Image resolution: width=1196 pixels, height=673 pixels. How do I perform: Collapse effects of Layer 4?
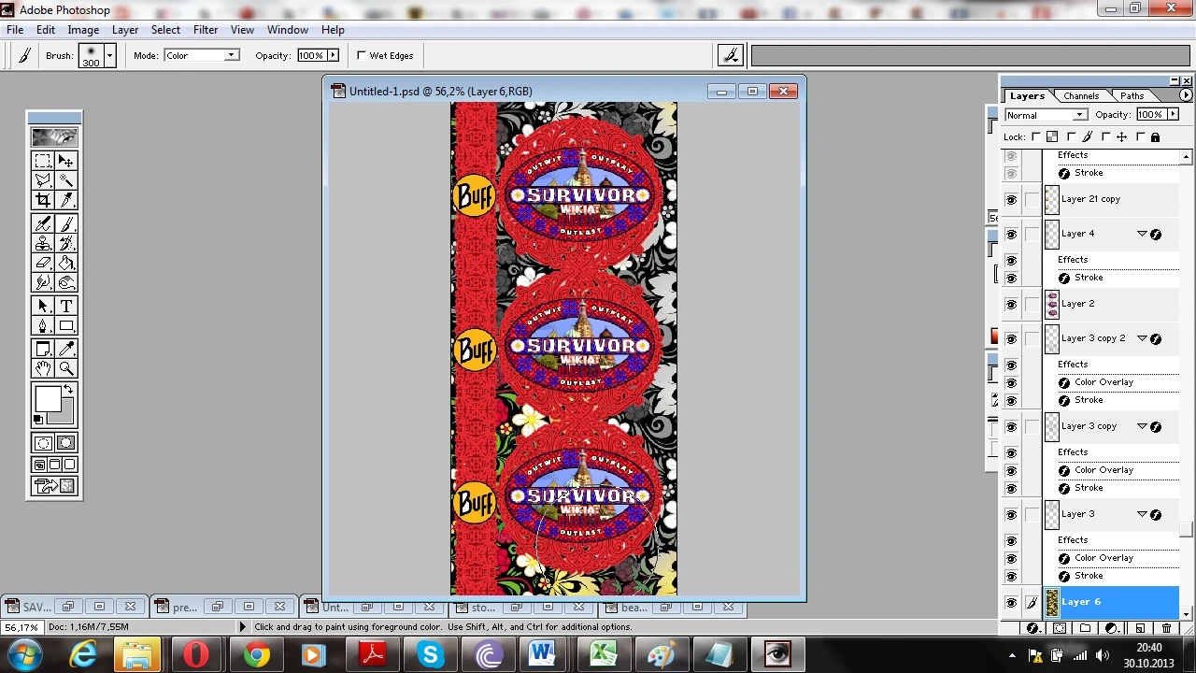pos(1142,234)
